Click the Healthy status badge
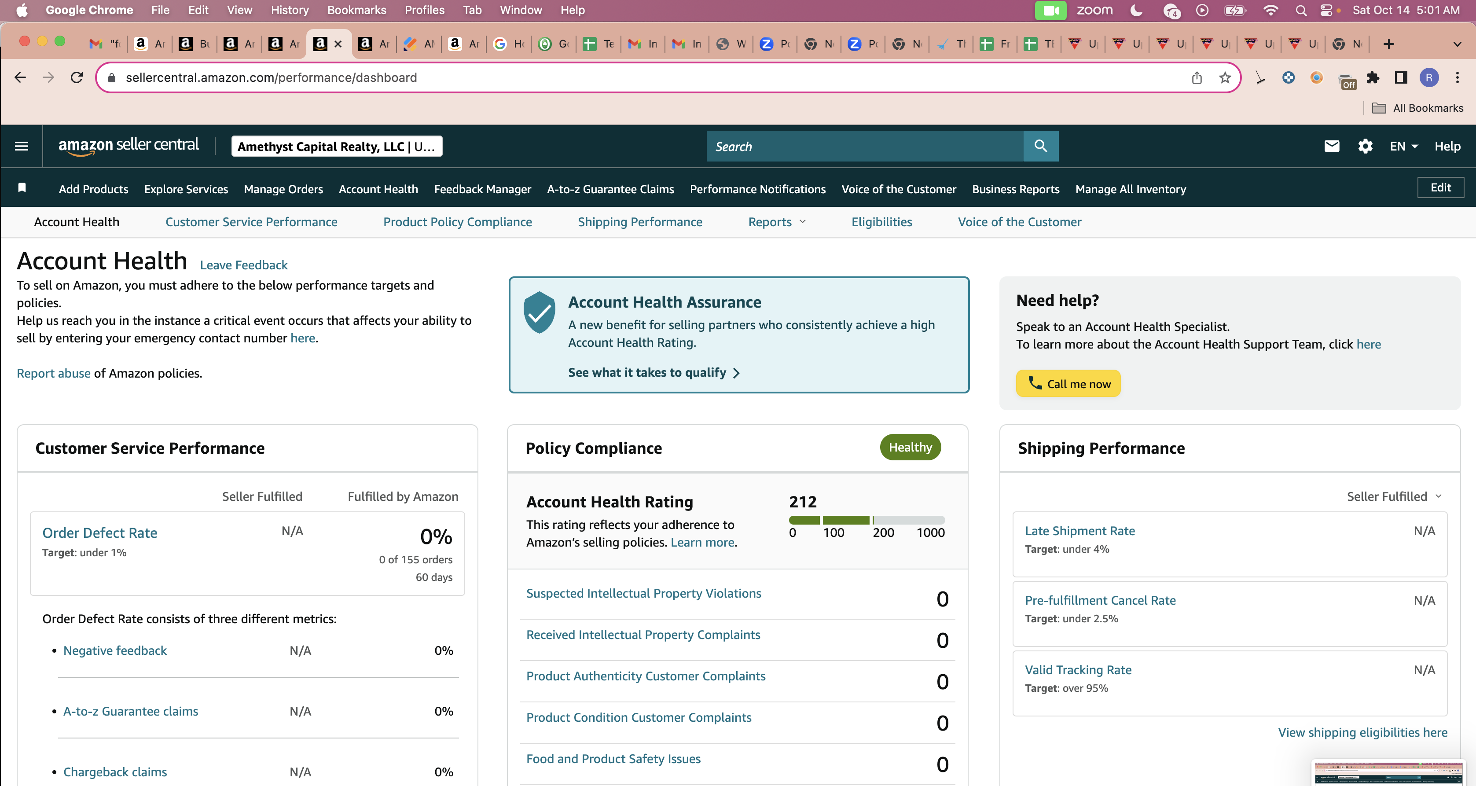The height and width of the screenshot is (786, 1476). [x=910, y=447]
